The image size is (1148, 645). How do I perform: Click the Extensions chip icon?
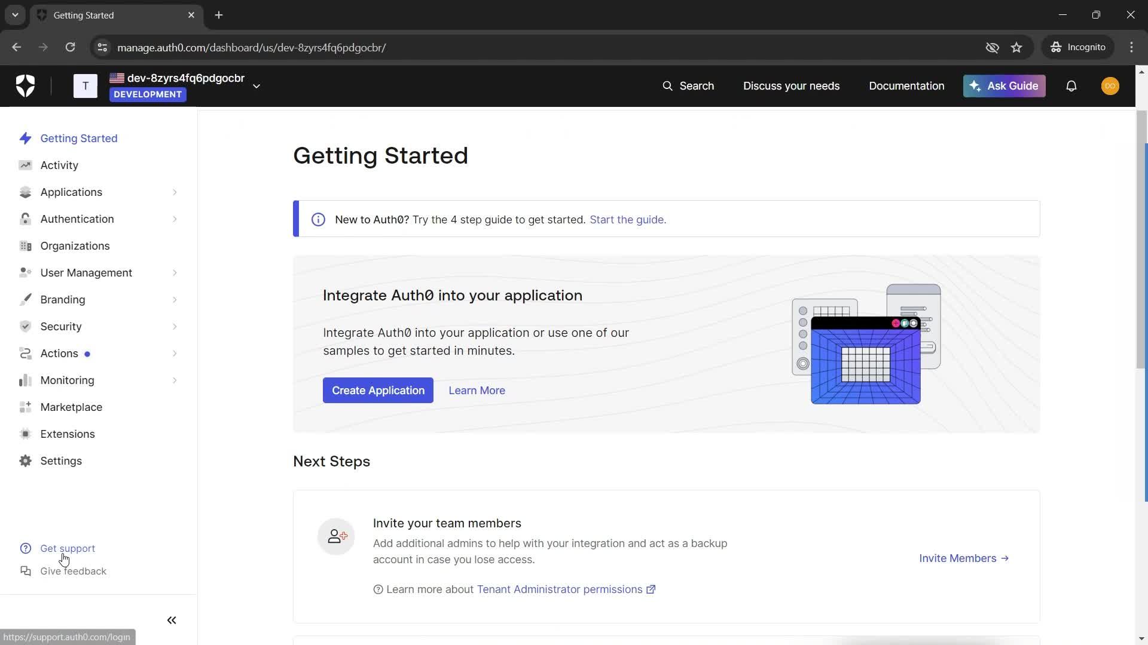coord(25,434)
